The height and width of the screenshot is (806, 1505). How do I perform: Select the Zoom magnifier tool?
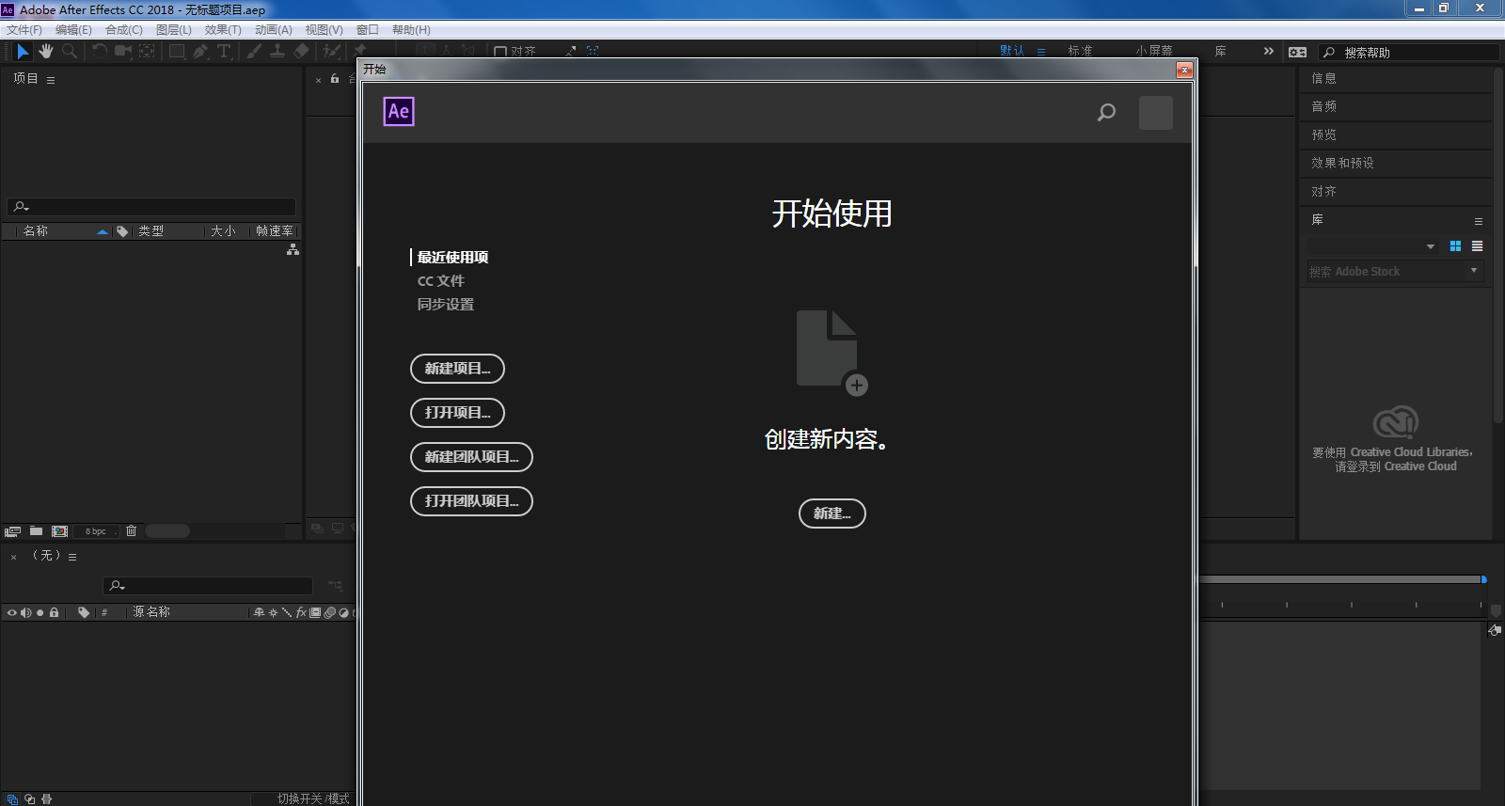click(70, 51)
